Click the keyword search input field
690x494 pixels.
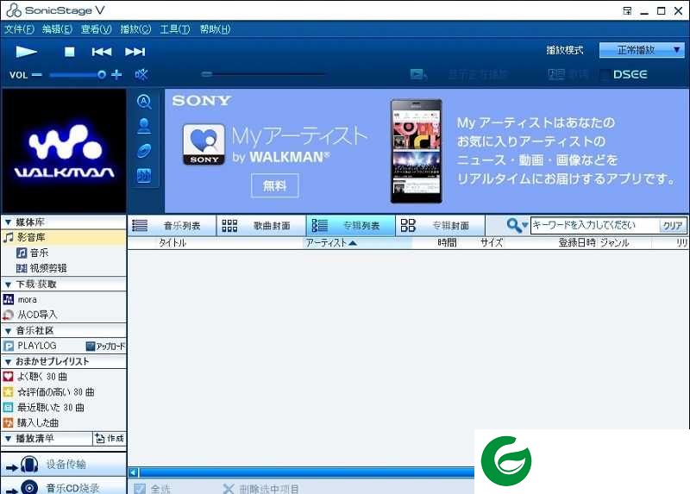[594, 225]
